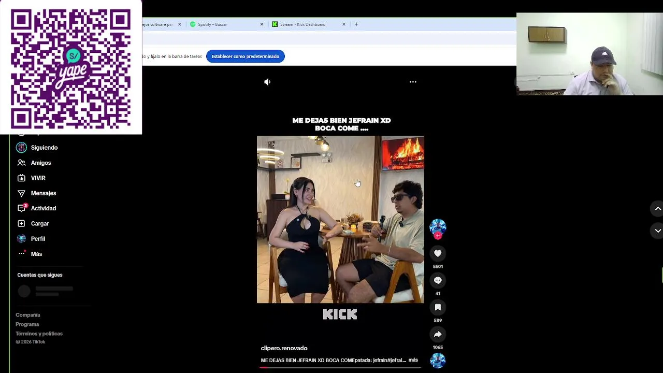Viewport: 663px width, 373px height.
Task: Click the 589 saves count
Action: tap(438, 321)
